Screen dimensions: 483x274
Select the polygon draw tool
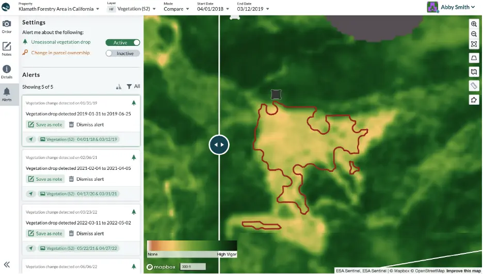(x=474, y=100)
